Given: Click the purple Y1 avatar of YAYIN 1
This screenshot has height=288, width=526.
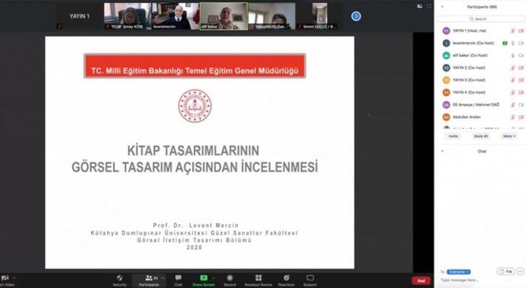Looking at the screenshot, I should pos(446,31).
